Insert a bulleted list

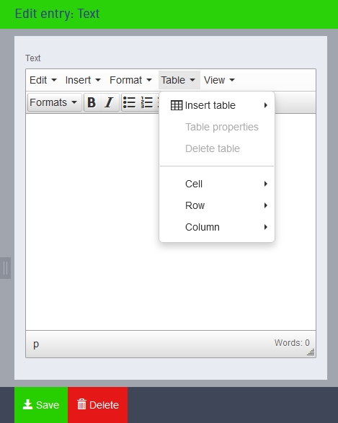[129, 102]
